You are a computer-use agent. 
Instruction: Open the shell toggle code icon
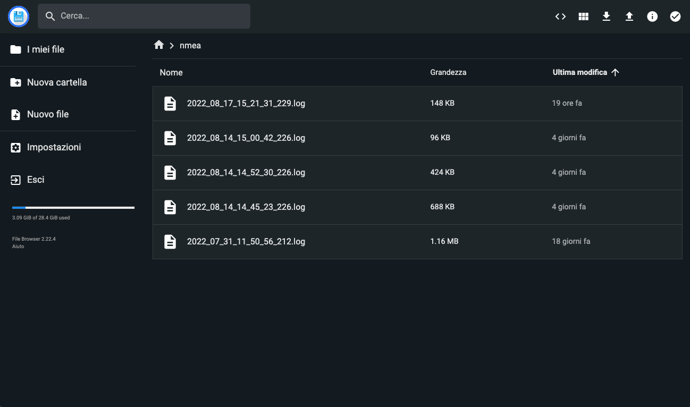pyautogui.click(x=560, y=16)
